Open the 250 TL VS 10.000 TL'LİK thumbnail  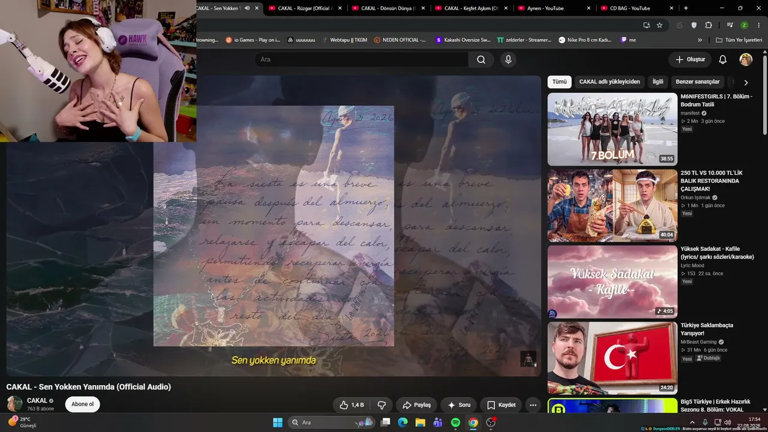tap(612, 205)
